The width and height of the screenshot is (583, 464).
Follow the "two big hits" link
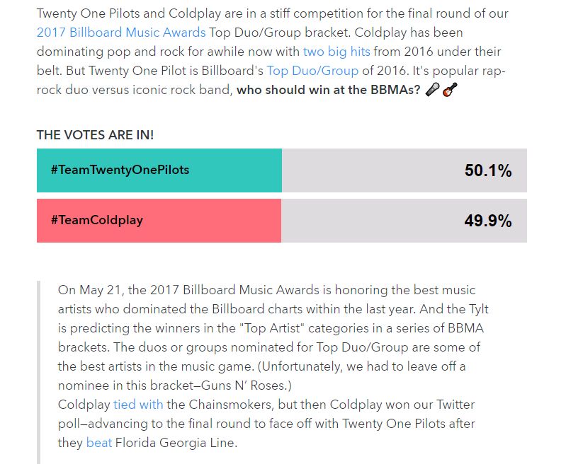pos(336,52)
